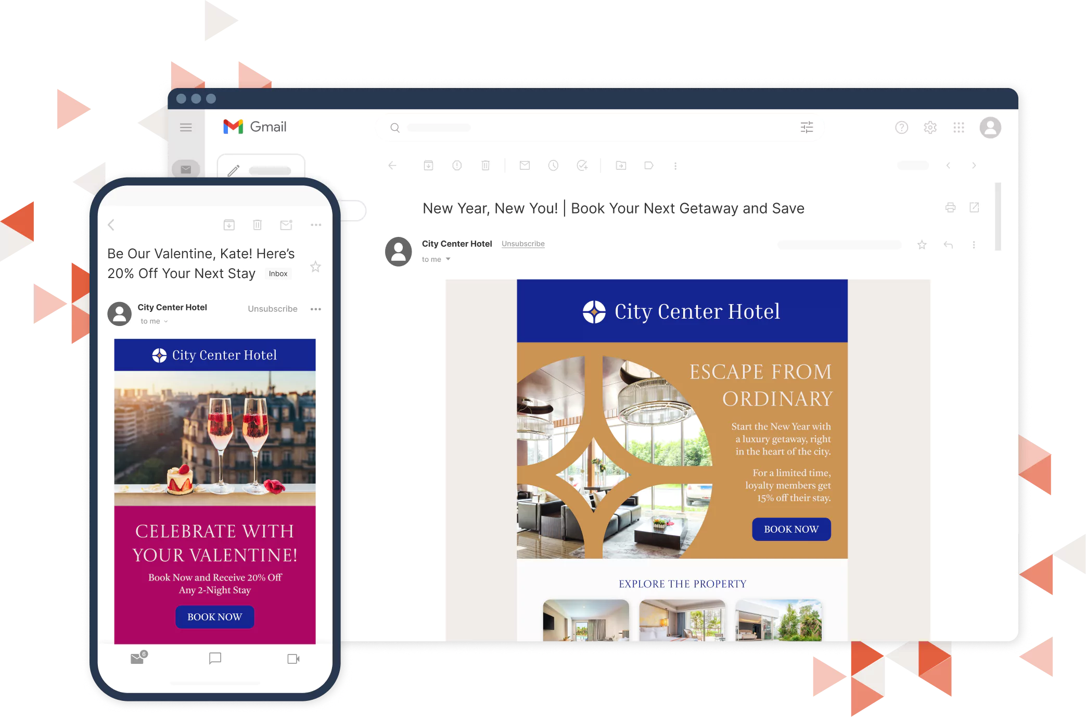The height and width of the screenshot is (717, 1086).
Task: Click the Gmail menu hamburger icon
Action: [x=187, y=127]
